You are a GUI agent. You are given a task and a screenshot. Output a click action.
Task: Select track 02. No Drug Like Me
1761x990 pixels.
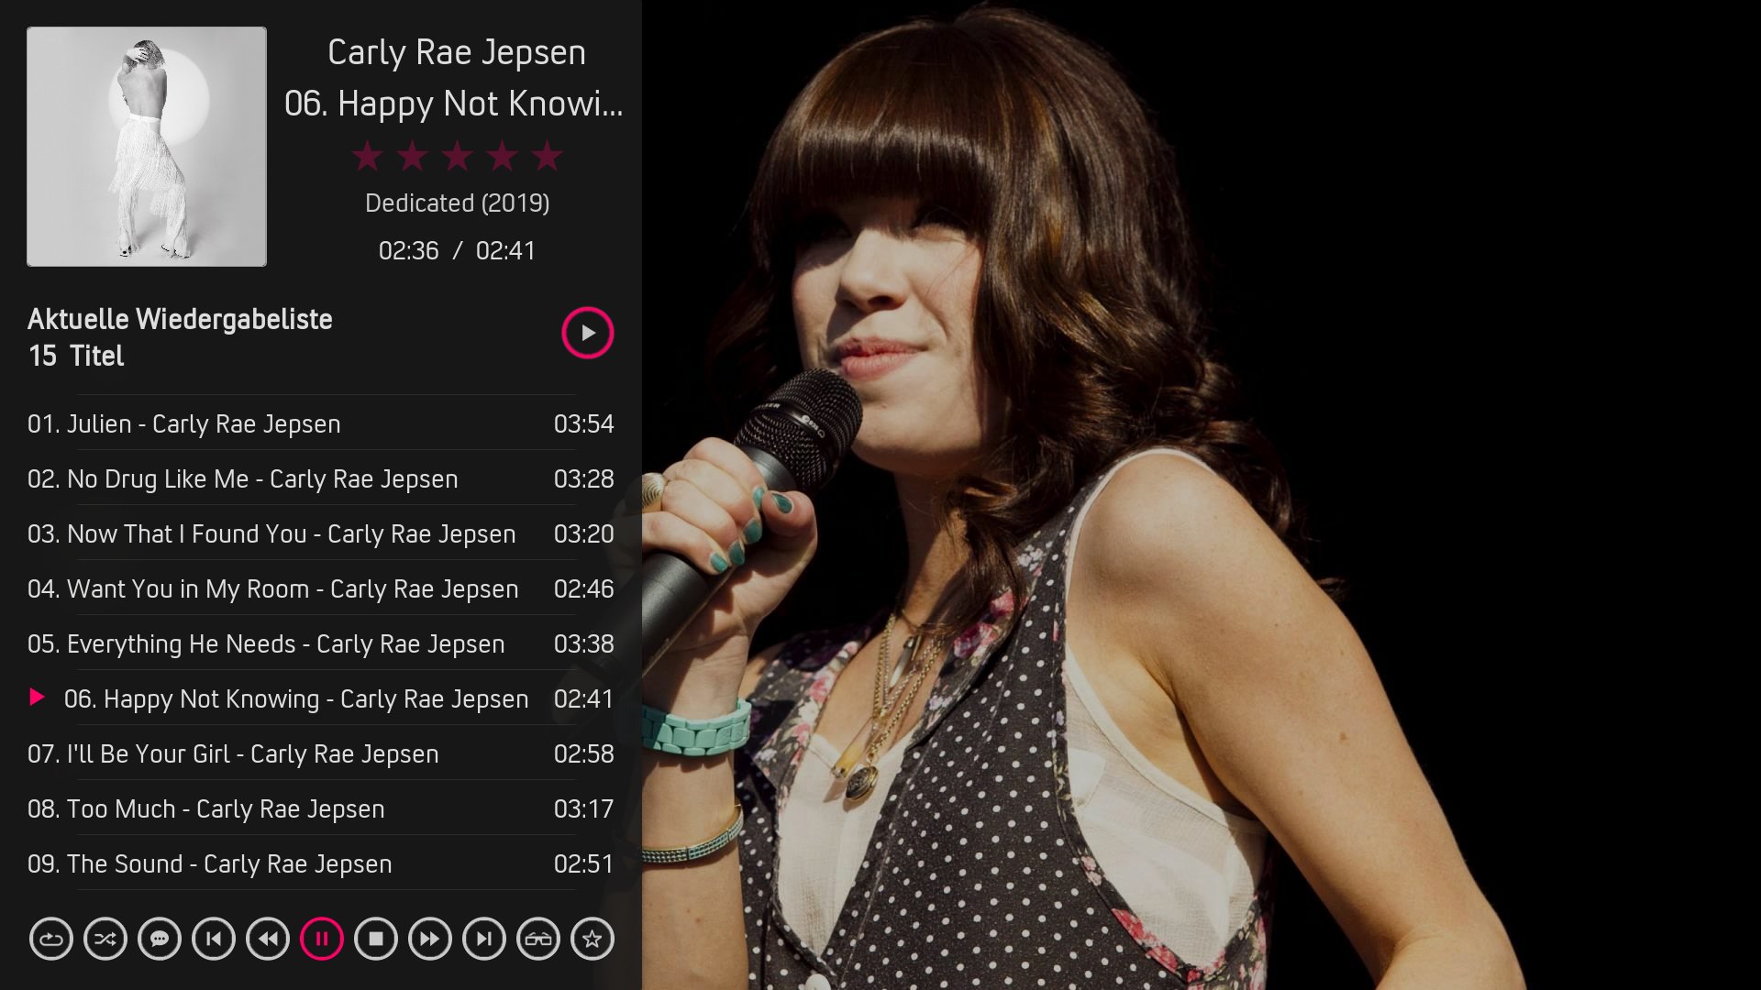[321, 478]
